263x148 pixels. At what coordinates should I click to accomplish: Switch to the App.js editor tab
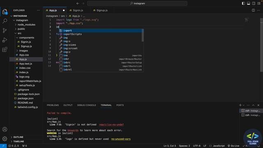pyautogui.click(x=55, y=10)
